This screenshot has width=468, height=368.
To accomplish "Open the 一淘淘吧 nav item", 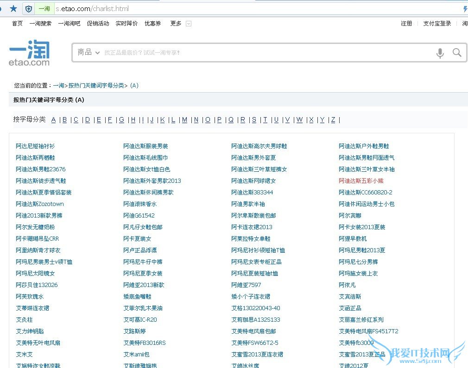I will tap(69, 23).
